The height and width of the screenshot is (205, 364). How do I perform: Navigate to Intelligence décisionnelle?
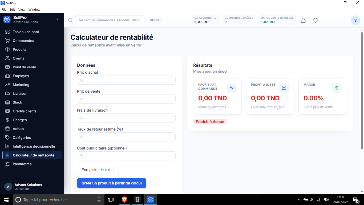(32, 146)
